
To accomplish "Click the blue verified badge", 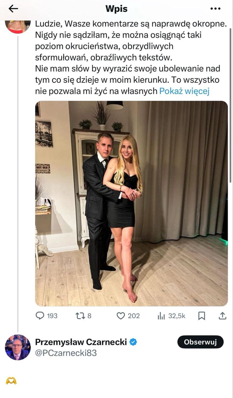I will coord(133,342).
